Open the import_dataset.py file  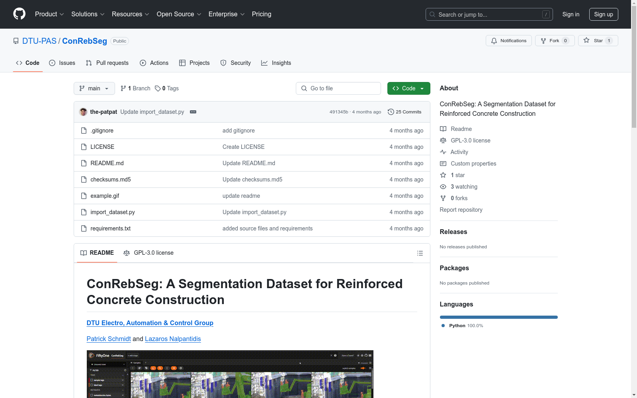tap(113, 212)
